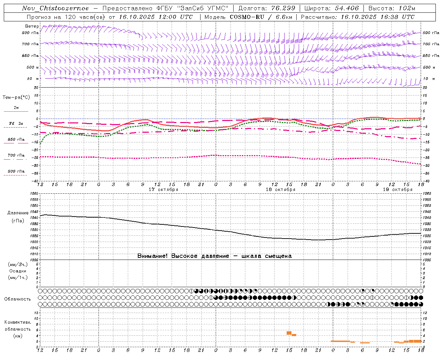Click the Облачность cloud-cover row label
The image size is (441, 353).
(x=18, y=299)
